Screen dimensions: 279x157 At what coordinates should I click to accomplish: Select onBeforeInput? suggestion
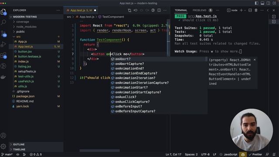158,106
